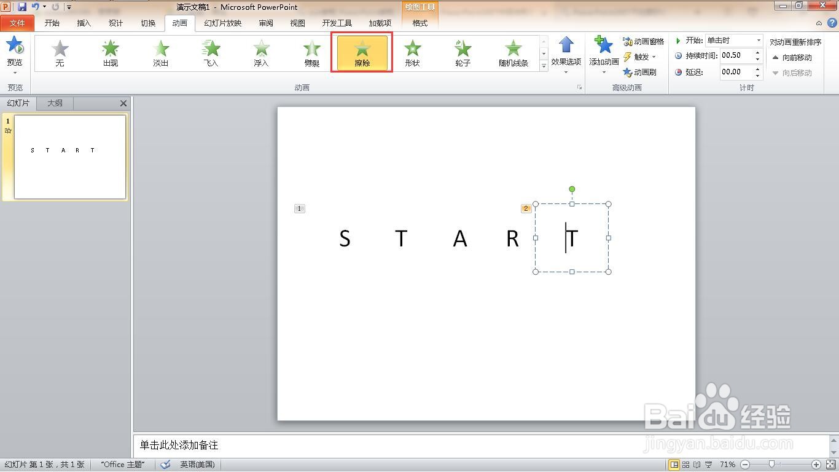Switch to the 开始 Home tab
The image size is (839, 472).
coord(52,23)
